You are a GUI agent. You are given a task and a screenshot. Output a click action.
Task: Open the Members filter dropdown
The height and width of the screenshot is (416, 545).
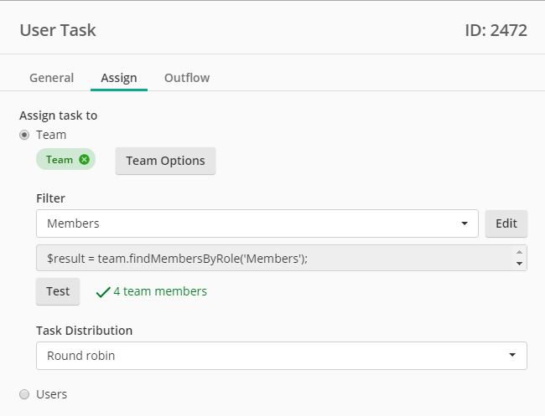[x=257, y=223]
